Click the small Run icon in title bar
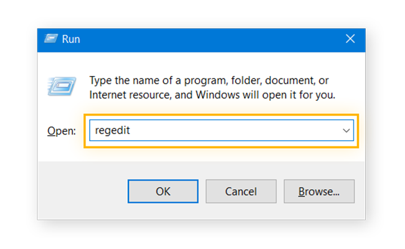405x249 pixels. 51,39
